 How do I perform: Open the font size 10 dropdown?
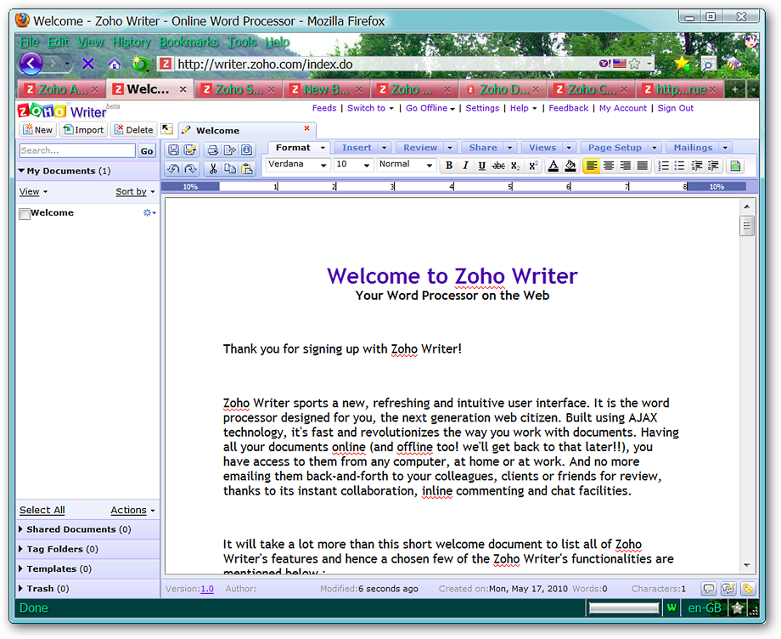click(352, 165)
